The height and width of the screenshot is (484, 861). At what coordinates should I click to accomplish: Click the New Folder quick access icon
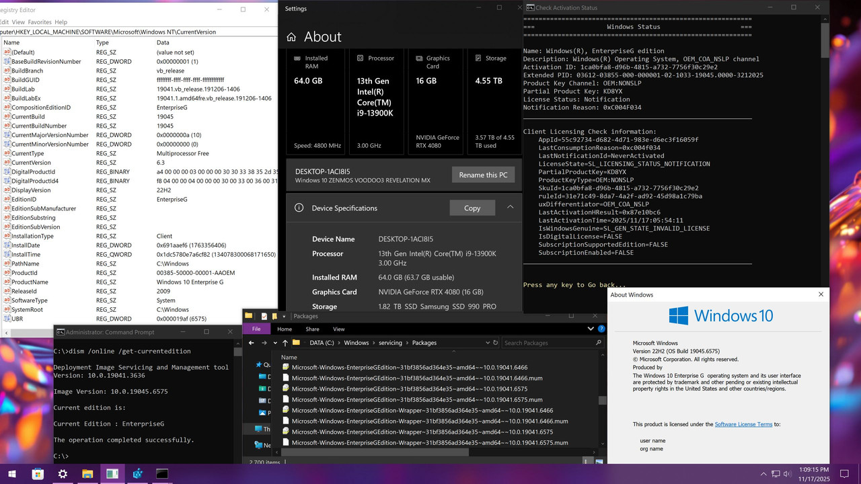[x=274, y=316]
